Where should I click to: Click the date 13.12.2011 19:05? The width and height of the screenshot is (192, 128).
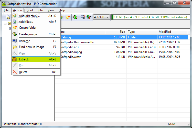pos(169,37)
